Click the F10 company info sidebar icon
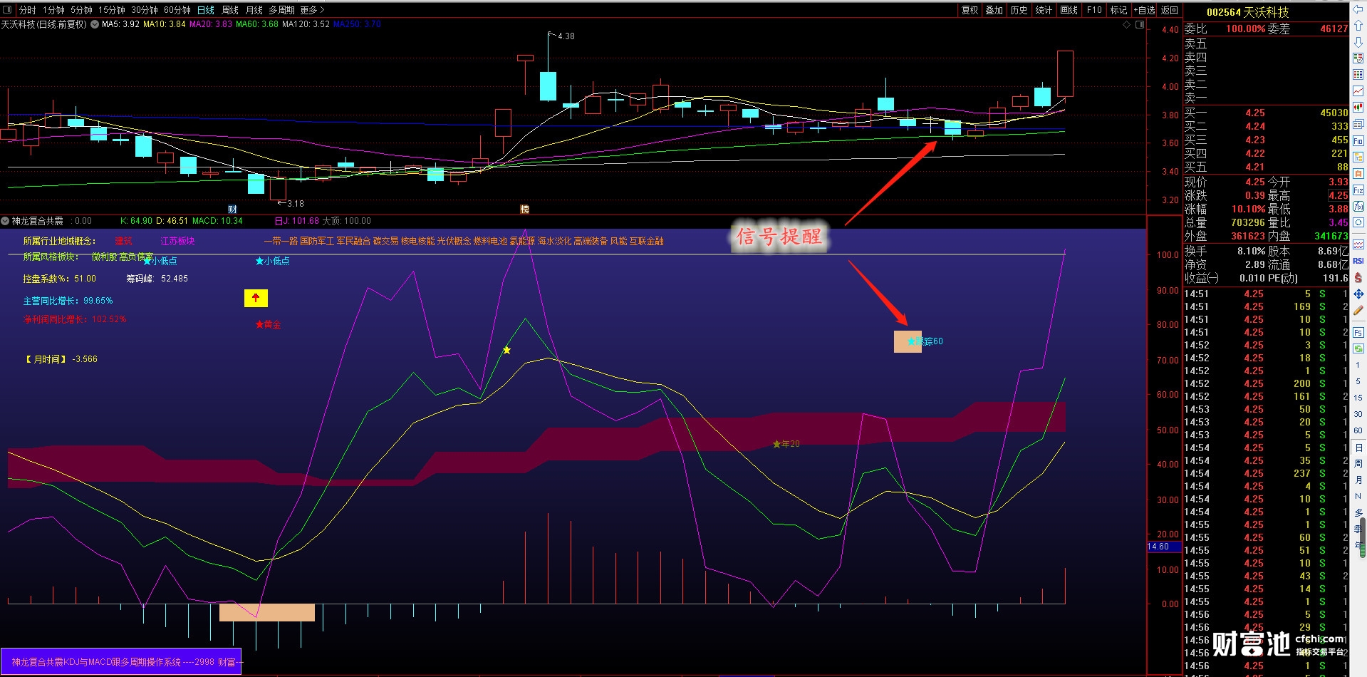This screenshot has height=677, width=1367. [1358, 141]
